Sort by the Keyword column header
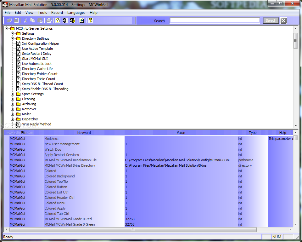 tap(84, 133)
